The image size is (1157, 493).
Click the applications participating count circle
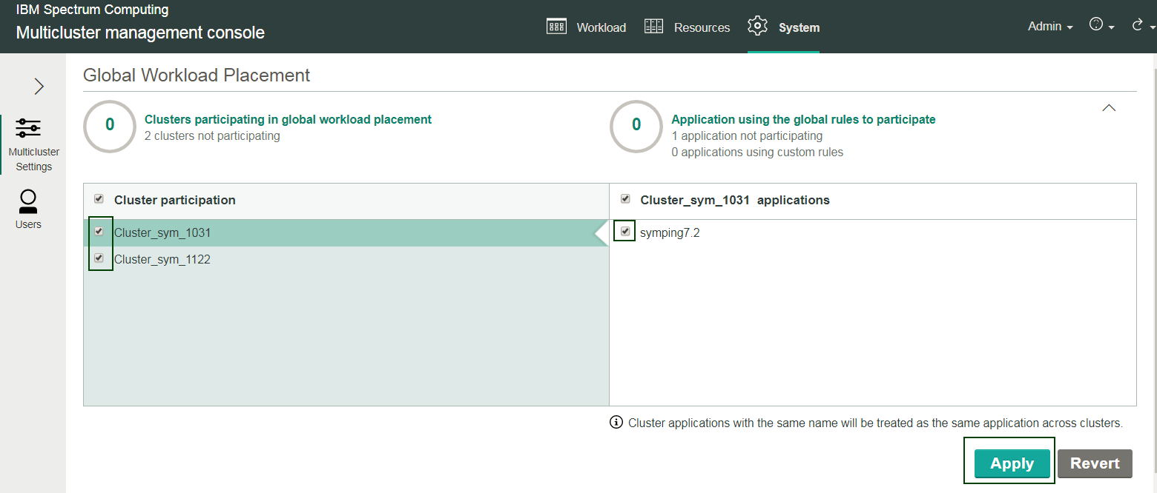[636, 125]
